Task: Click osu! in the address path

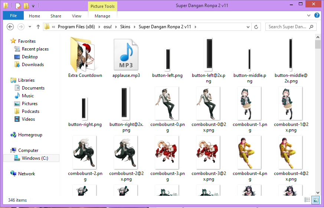Action: [x=108, y=27]
